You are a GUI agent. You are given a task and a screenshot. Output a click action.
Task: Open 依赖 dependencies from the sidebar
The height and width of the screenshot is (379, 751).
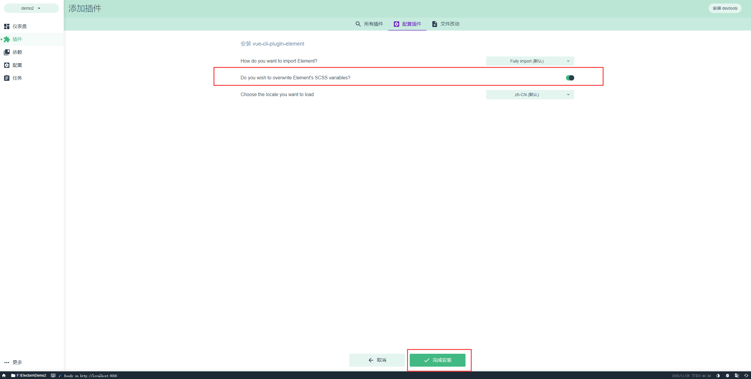tap(17, 52)
